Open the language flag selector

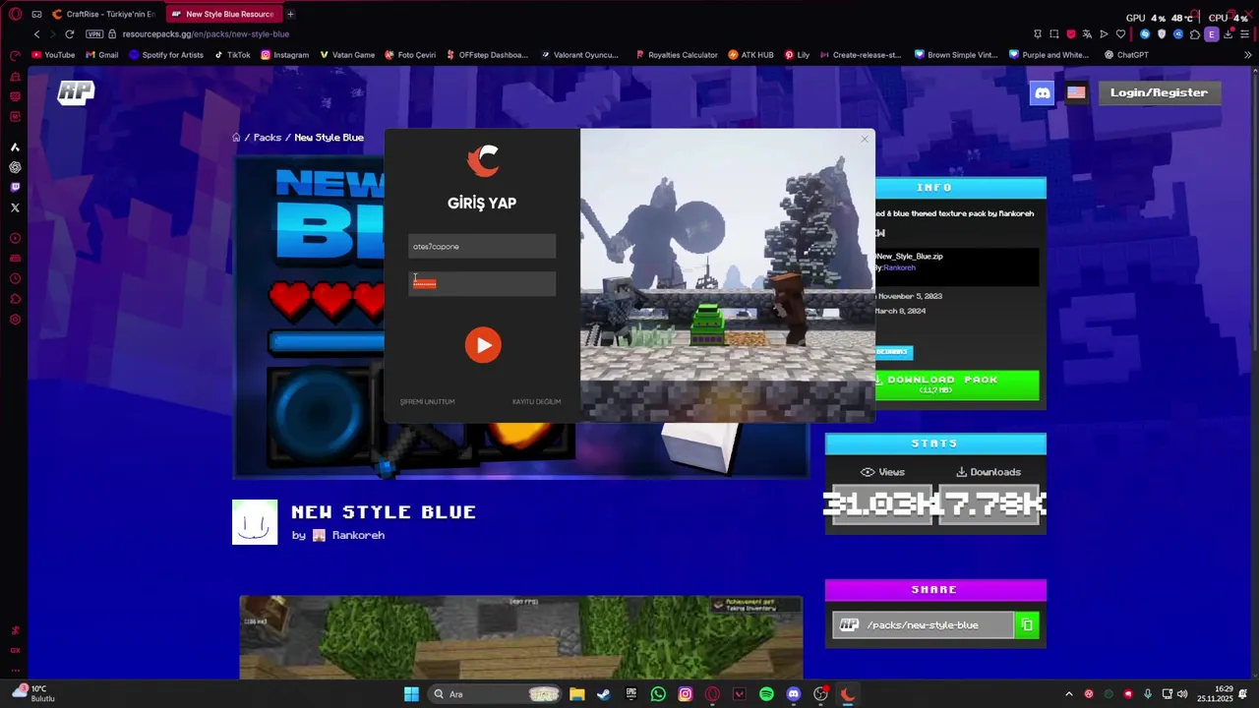coord(1076,93)
